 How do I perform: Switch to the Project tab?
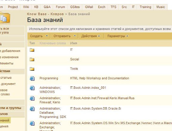[13, 7]
